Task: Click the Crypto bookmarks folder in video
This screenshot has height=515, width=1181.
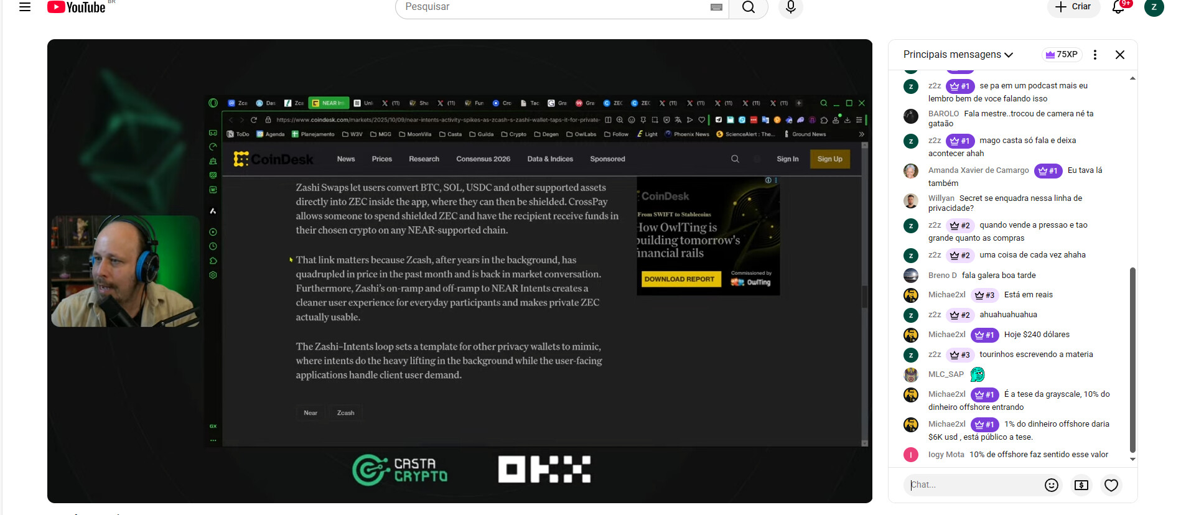Action: [x=514, y=134]
